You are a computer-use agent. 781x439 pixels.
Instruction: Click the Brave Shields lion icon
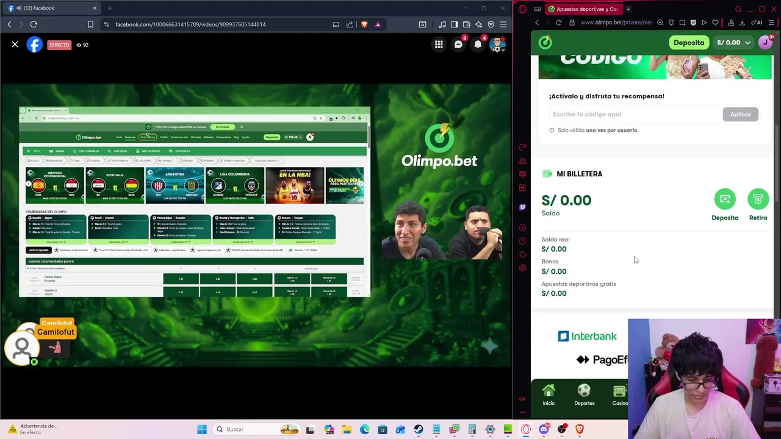click(364, 24)
